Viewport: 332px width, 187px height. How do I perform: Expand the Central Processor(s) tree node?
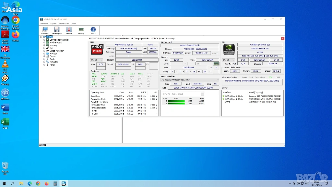click(44, 40)
